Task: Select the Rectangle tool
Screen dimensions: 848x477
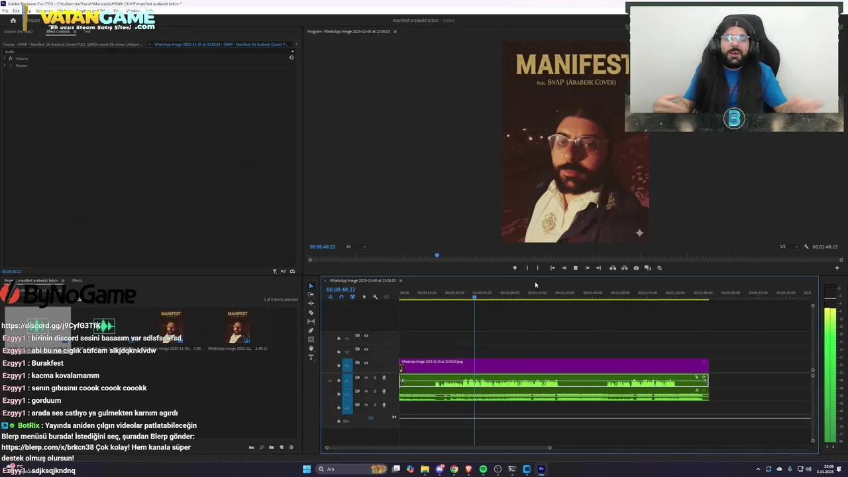Action: coord(311,339)
